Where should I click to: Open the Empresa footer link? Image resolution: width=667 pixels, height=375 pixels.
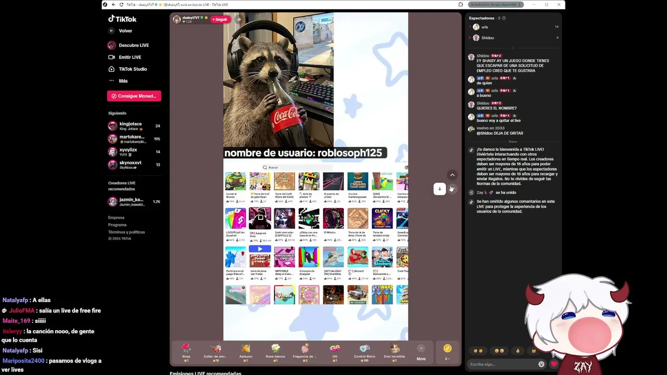coord(116,218)
